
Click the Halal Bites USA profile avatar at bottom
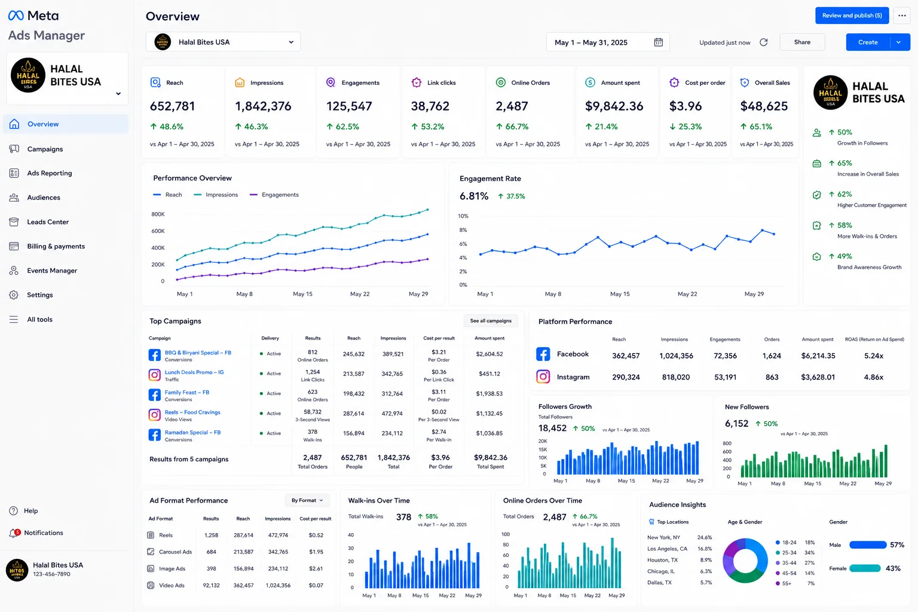pyautogui.click(x=17, y=570)
